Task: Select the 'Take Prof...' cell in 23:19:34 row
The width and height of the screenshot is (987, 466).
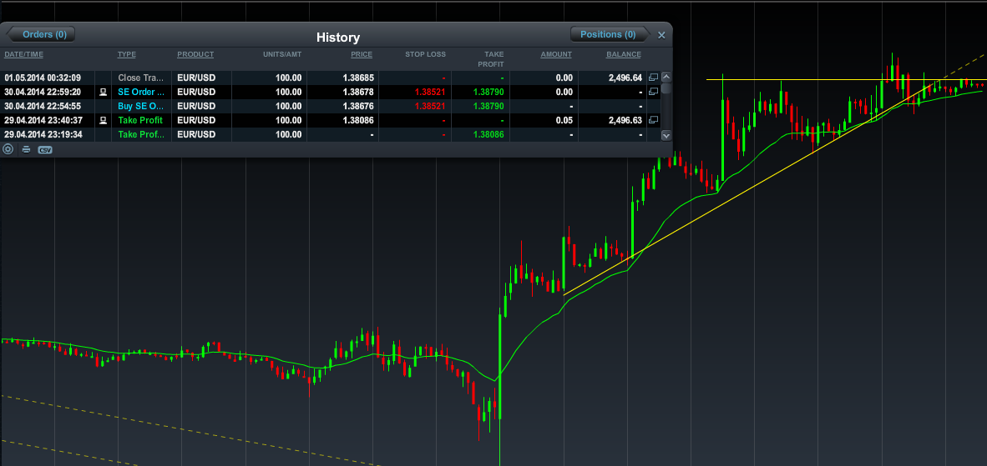Action: (141, 134)
